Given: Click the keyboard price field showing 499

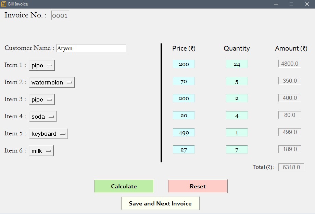Looking at the screenshot, I should (184, 132).
